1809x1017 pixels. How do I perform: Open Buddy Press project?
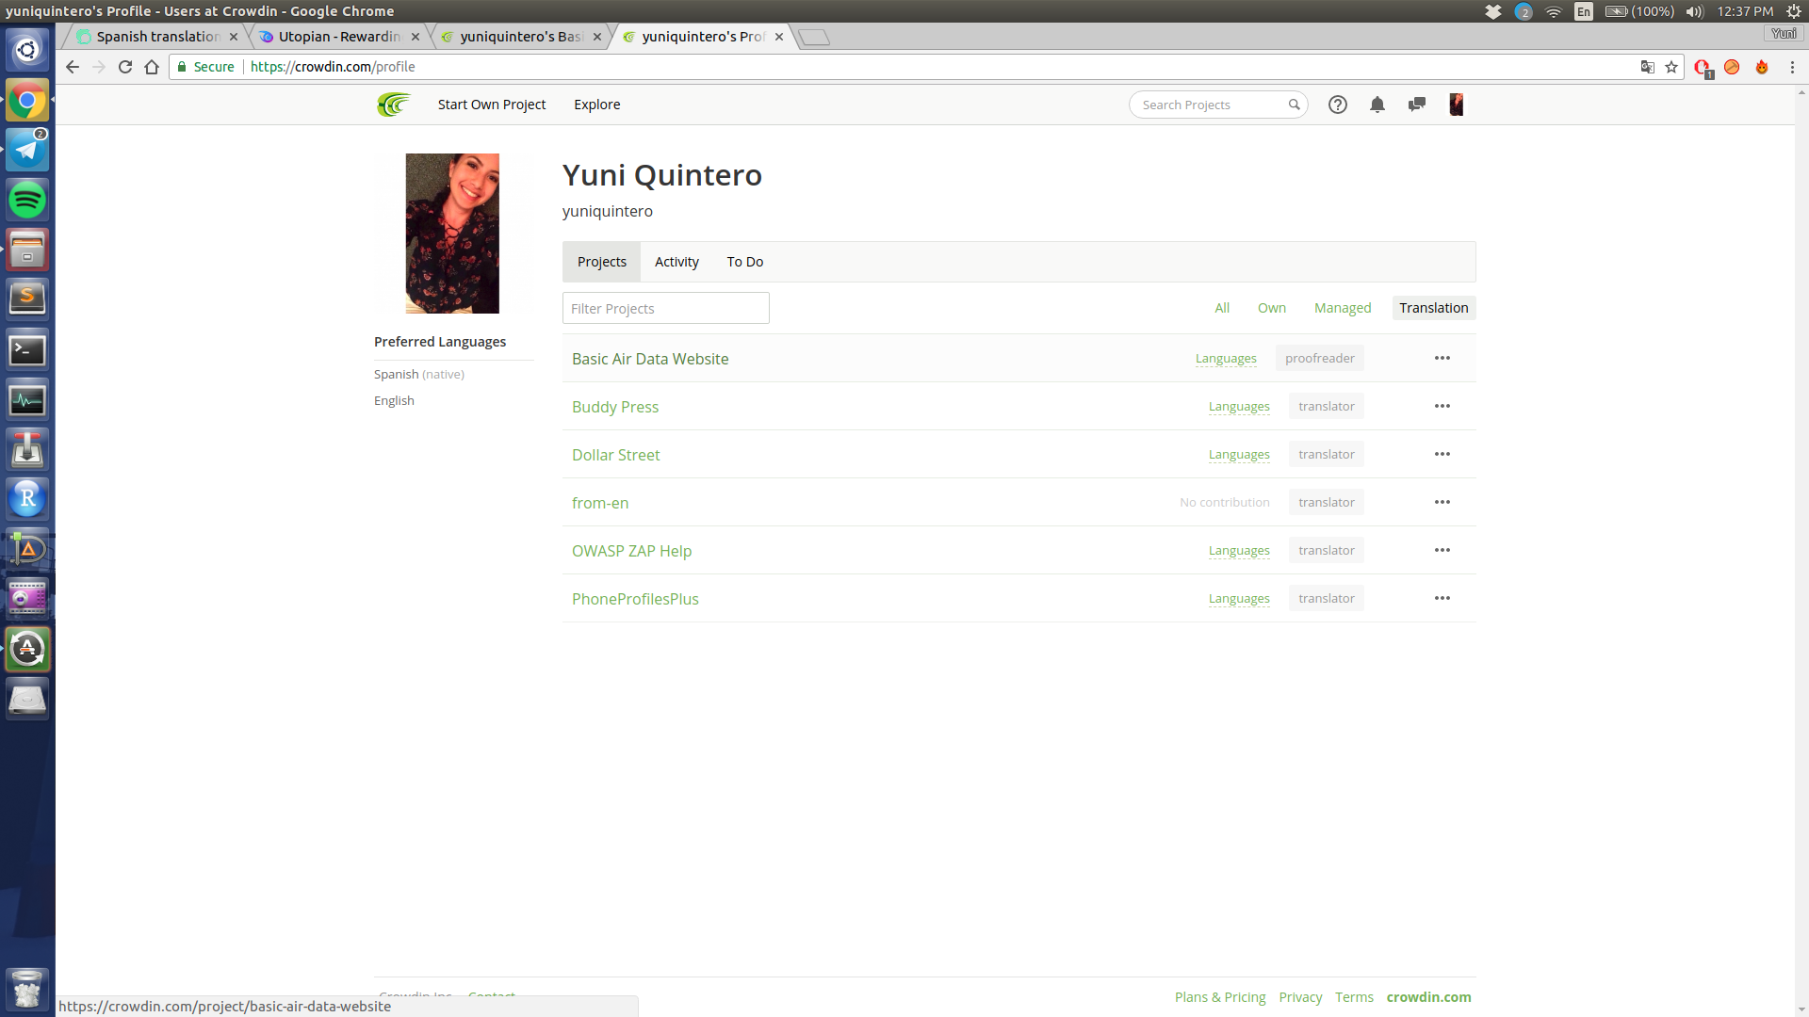(x=615, y=407)
